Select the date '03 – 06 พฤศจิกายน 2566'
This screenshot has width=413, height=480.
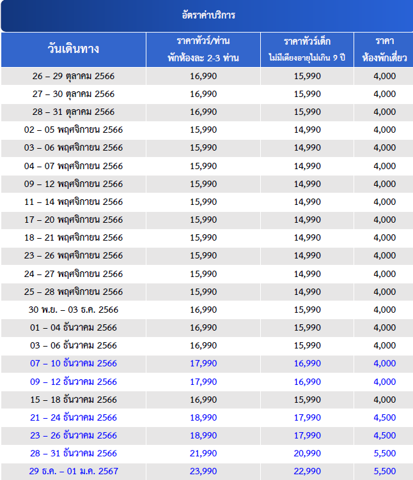[74, 148]
